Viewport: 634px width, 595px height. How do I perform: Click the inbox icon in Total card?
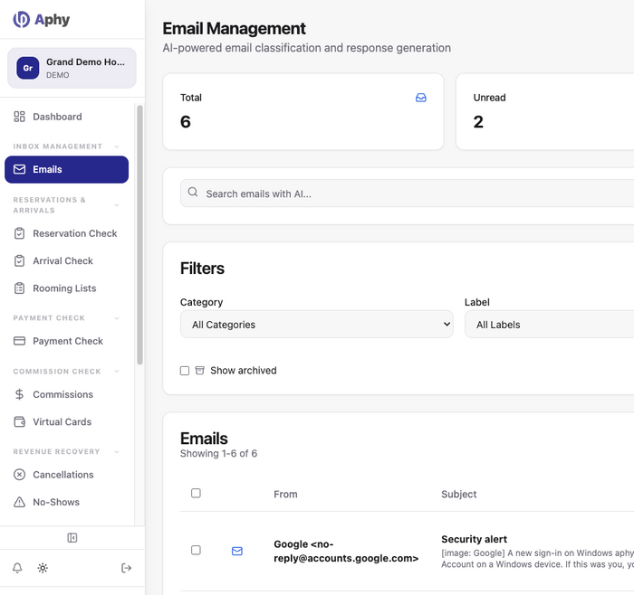point(421,98)
